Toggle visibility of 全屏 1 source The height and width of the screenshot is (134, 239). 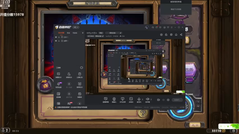click(56, 41)
